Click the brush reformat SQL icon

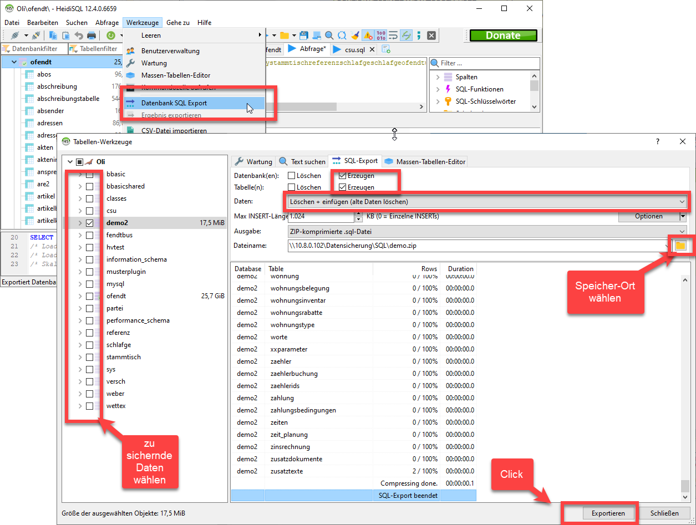pos(355,35)
